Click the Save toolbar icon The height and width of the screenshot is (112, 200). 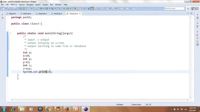(9, 8)
